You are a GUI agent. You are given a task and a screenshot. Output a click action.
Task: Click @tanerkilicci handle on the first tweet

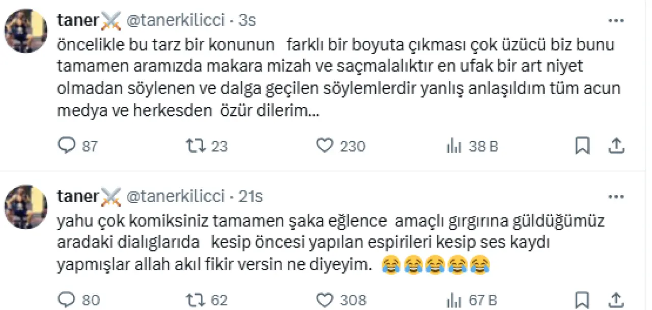(175, 20)
